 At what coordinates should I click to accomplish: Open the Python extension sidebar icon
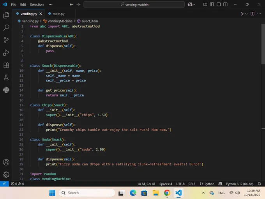tap(6, 90)
